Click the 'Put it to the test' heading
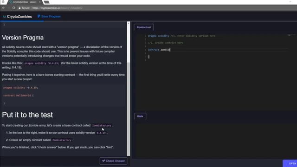 (27, 115)
